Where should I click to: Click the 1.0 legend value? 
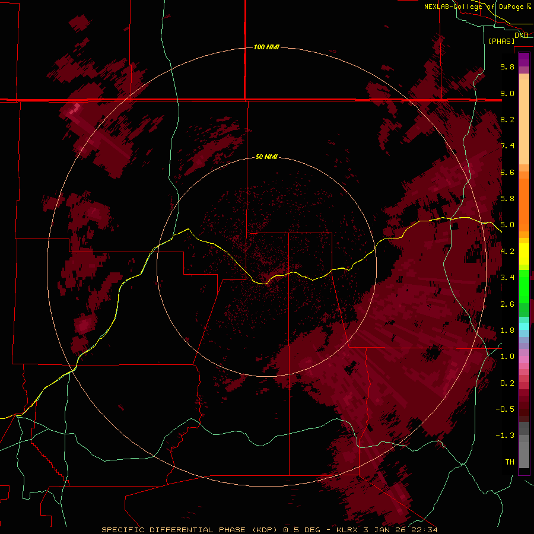(507, 357)
